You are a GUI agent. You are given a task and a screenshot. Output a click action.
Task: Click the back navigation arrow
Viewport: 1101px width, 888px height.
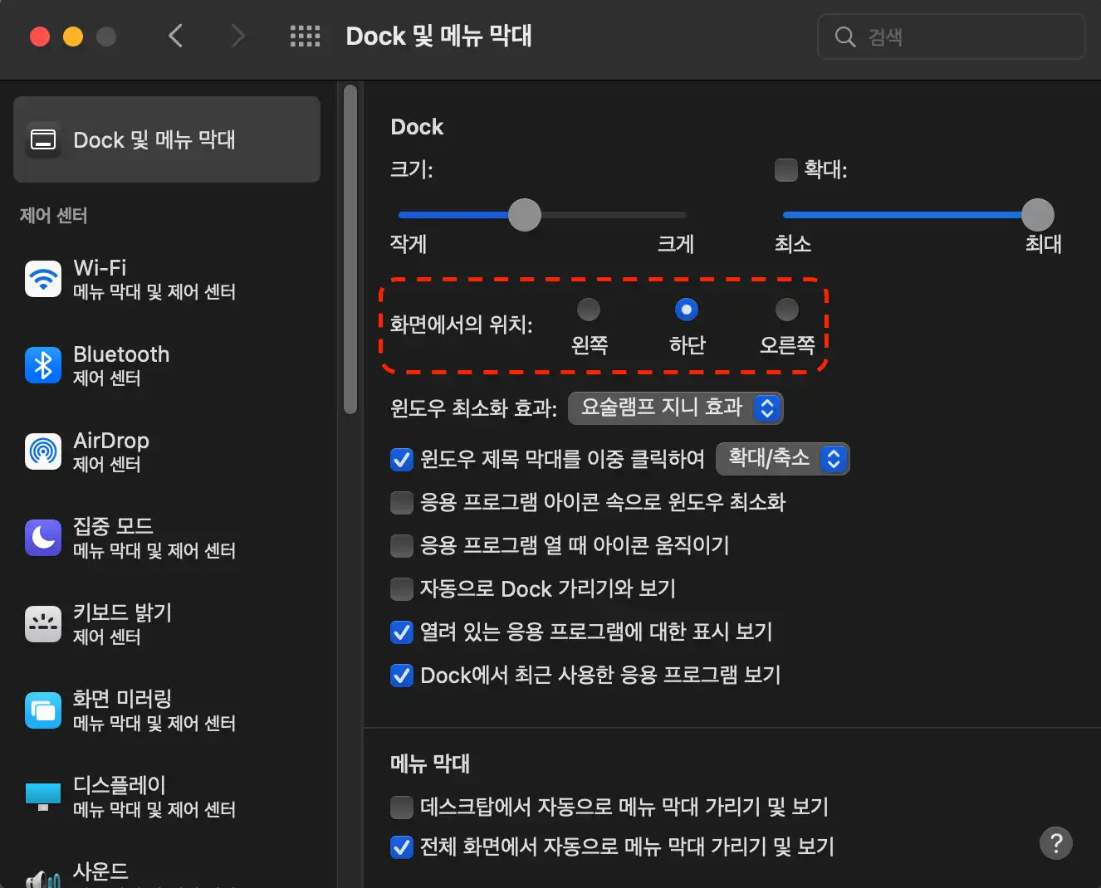coord(175,36)
